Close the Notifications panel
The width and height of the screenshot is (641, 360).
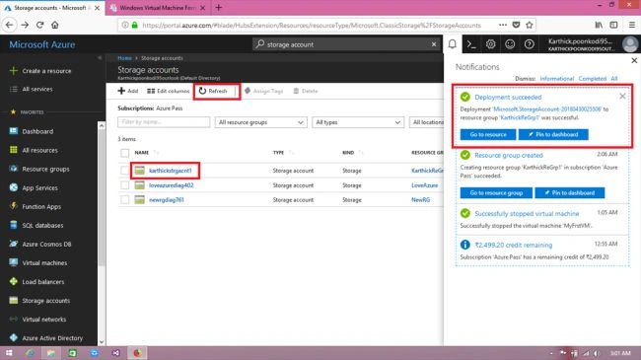[x=634, y=60]
